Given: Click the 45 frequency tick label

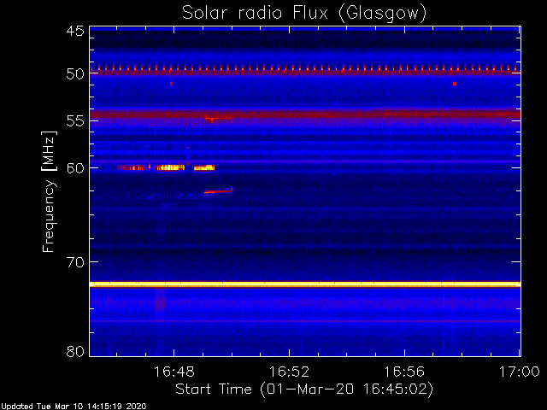Looking at the screenshot, I should point(75,31).
